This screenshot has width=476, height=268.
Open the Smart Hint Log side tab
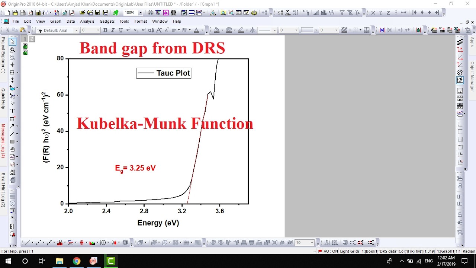pos(3,189)
